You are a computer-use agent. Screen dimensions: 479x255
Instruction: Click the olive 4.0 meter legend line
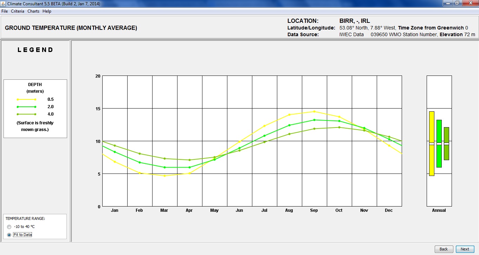[x=26, y=114]
